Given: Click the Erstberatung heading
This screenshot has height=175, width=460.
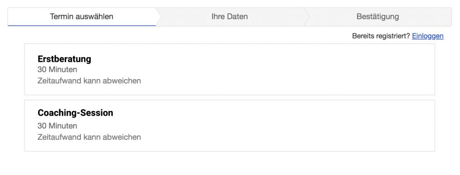Looking at the screenshot, I should 64,59.
